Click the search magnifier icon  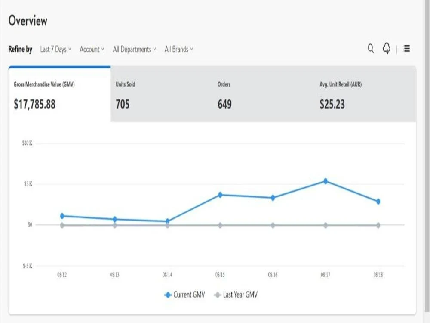371,49
